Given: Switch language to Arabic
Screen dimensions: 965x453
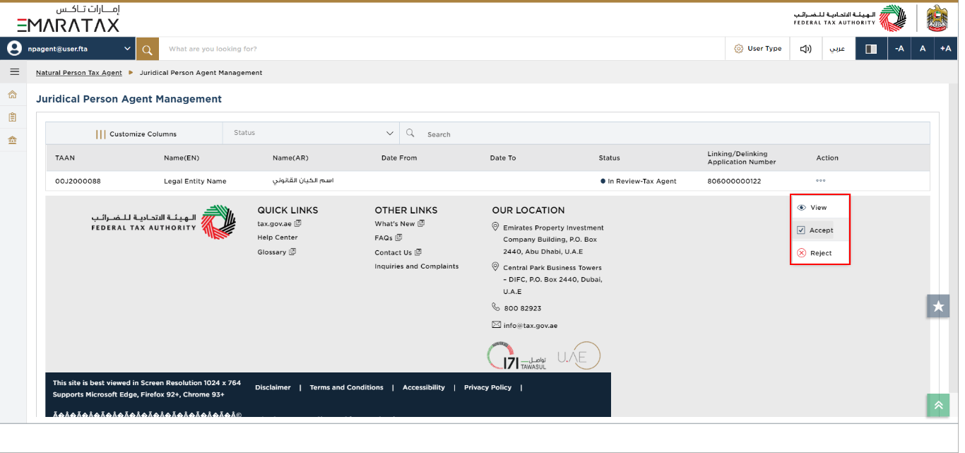Looking at the screenshot, I should pos(836,49).
